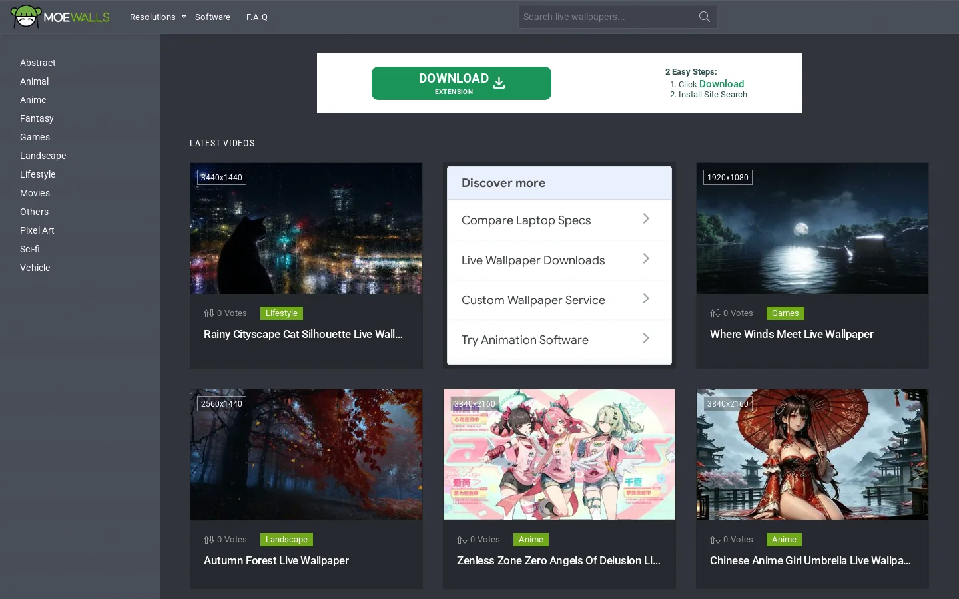The image size is (959, 599).
Task: Open the moonlit lake thumbnail
Action: pos(812,228)
